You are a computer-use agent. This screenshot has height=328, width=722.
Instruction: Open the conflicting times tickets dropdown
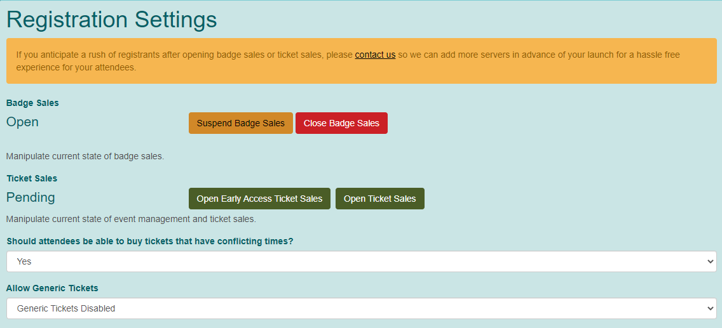pyautogui.click(x=361, y=261)
